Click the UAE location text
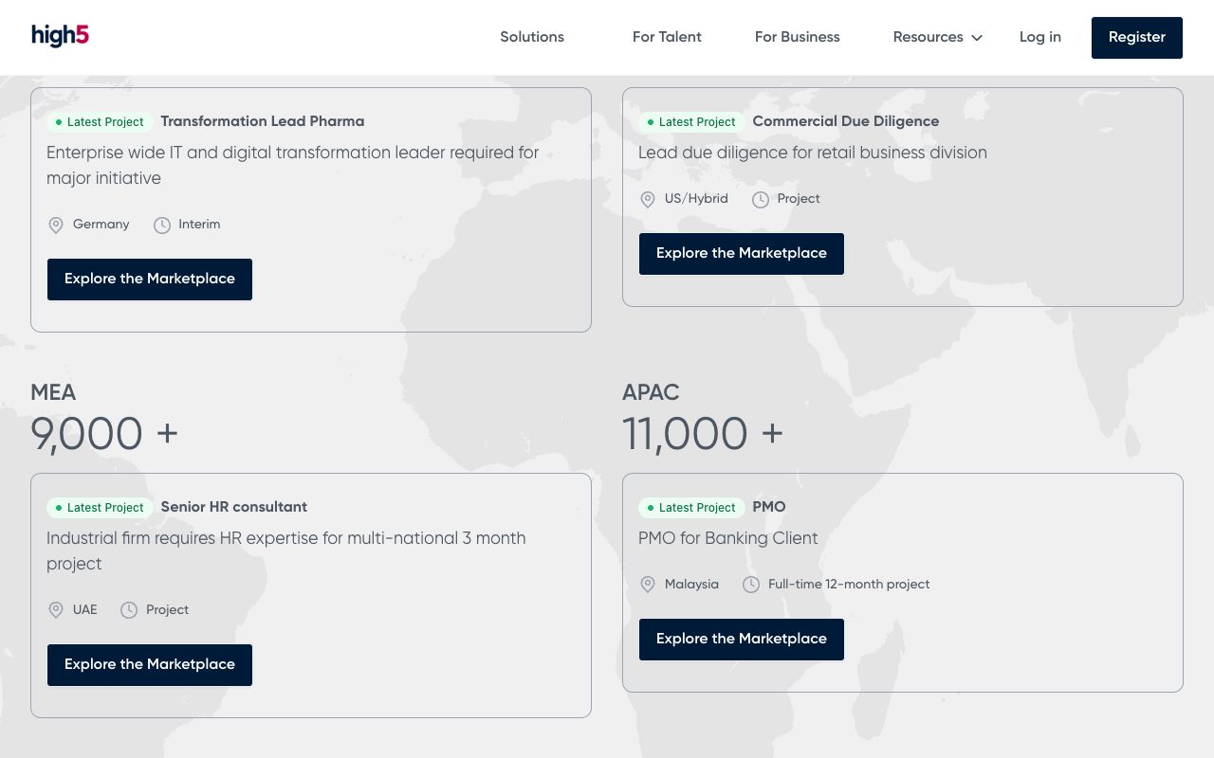Image resolution: width=1214 pixels, height=758 pixels. click(x=85, y=610)
